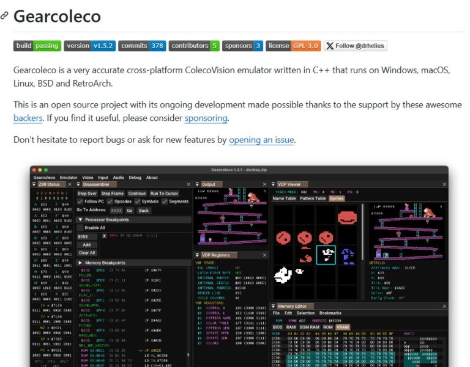Collapse the VDP Registers panel triangle

(x=197, y=255)
